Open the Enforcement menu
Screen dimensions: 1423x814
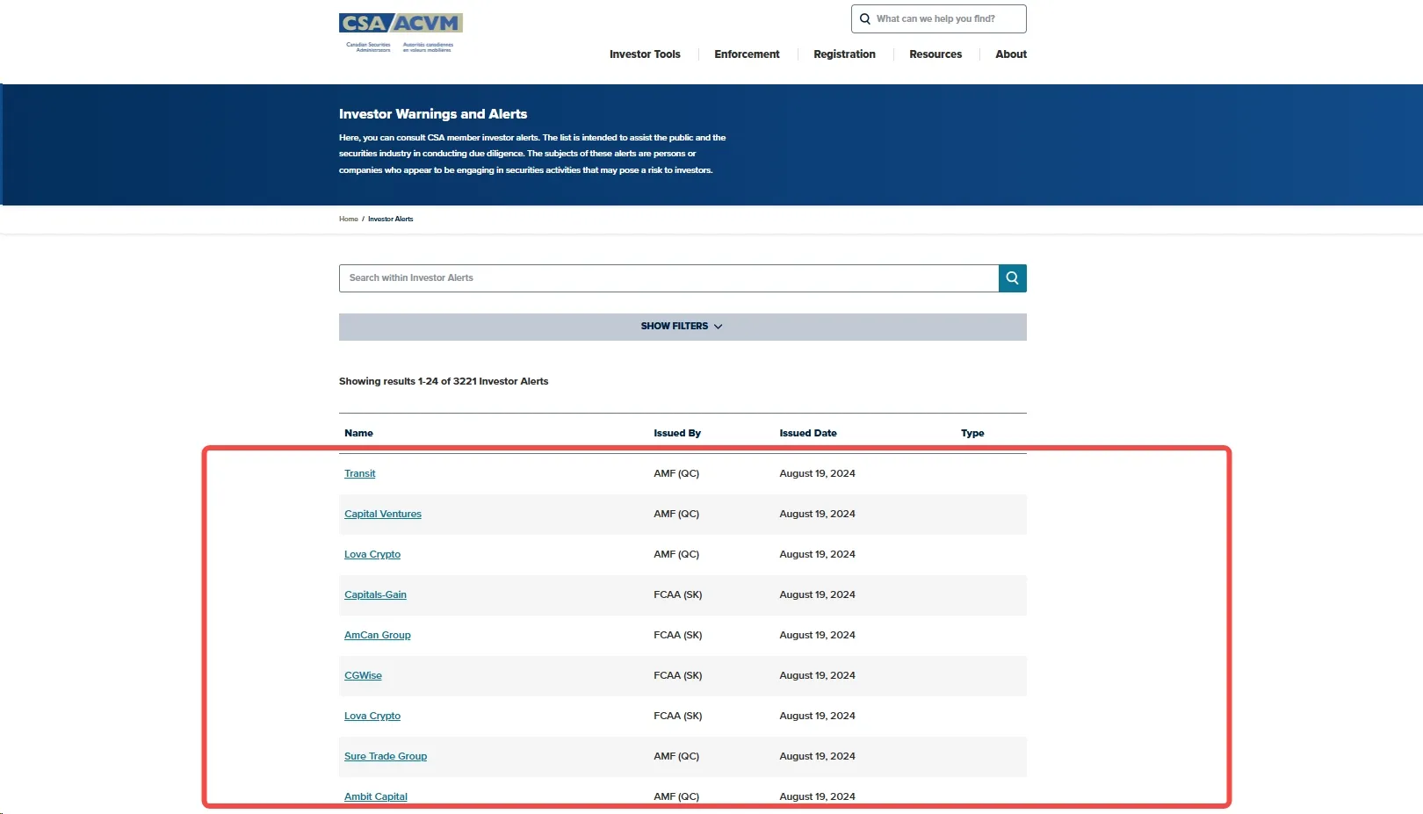point(747,54)
